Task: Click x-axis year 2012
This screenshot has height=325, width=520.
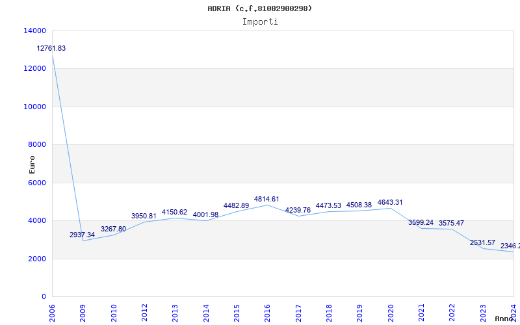Action: pyautogui.click(x=144, y=313)
